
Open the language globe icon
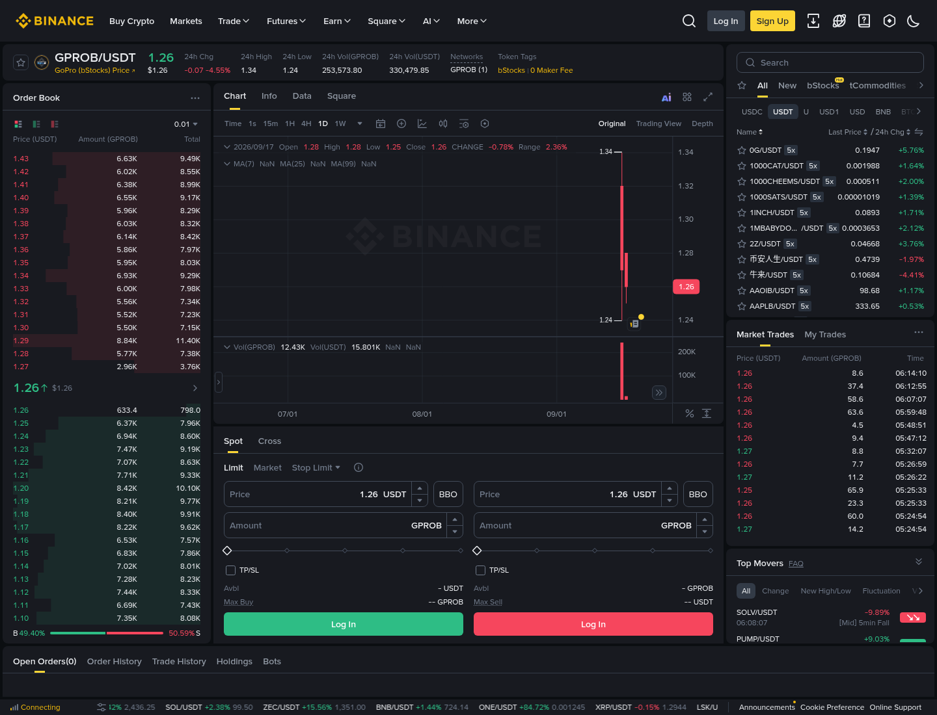click(x=839, y=21)
